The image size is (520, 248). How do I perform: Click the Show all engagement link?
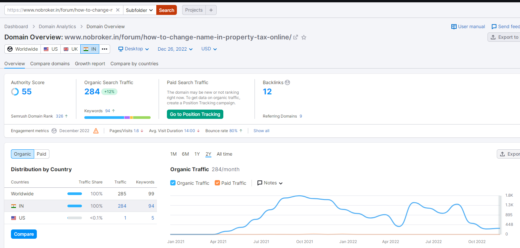pos(261,131)
